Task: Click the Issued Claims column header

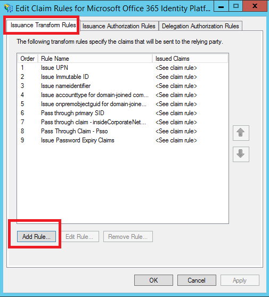Action: pyautogui.click(x=190, y=59)
